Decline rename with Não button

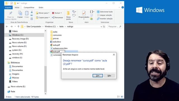point(109,75)
